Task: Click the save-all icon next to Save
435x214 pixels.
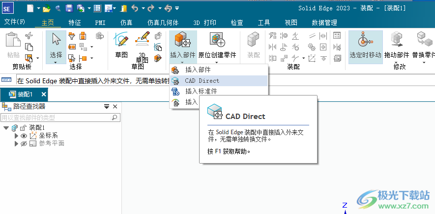Action: 81,9
